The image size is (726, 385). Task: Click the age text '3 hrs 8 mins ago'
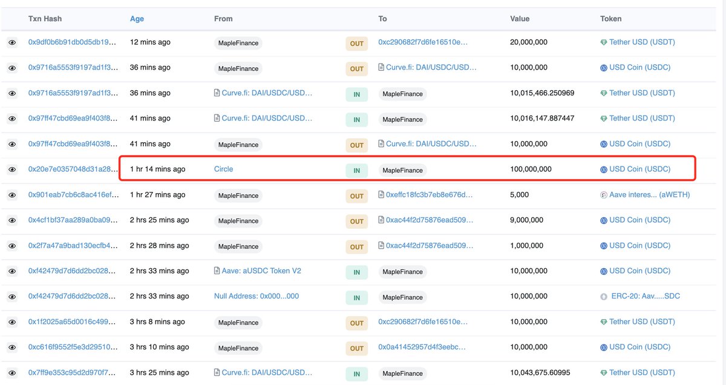157,322
